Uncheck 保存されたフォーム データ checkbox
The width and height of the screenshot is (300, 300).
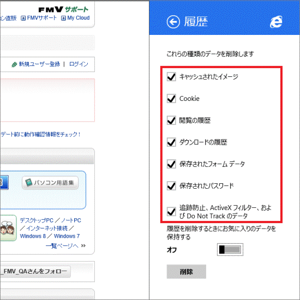(x=171, y=164)
